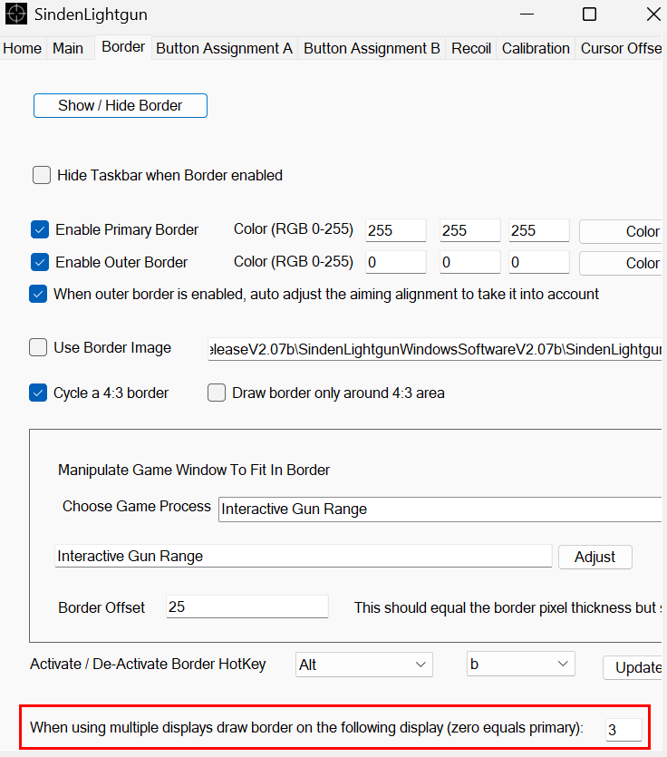Click the Show / Hide Border button
Viewport: 667px width, 757px height.
pyautogui.click(x=121, y=105)
